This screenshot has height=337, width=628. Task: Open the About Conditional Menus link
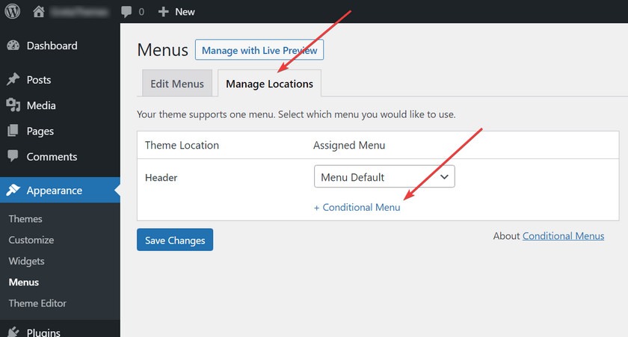563,235
